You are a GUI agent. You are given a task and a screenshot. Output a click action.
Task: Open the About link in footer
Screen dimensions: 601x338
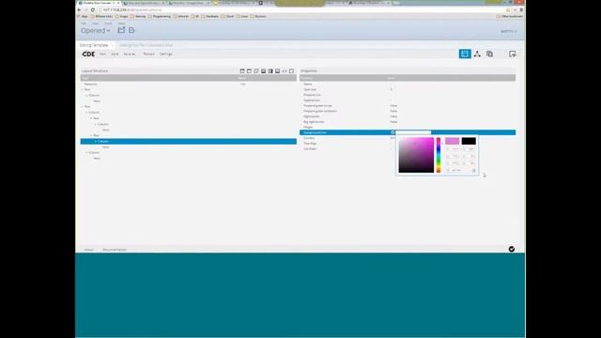[x=88, y=250]
